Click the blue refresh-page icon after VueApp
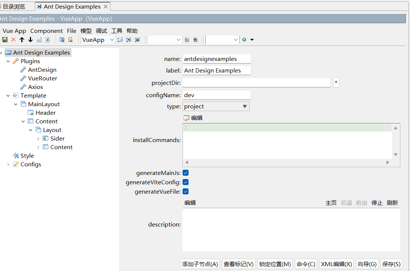The image size is (410, 271). pos(120,40)
